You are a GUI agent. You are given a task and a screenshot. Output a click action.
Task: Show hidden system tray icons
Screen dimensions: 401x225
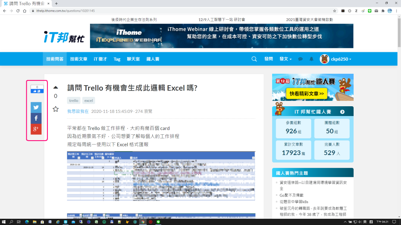click(345, 222)
